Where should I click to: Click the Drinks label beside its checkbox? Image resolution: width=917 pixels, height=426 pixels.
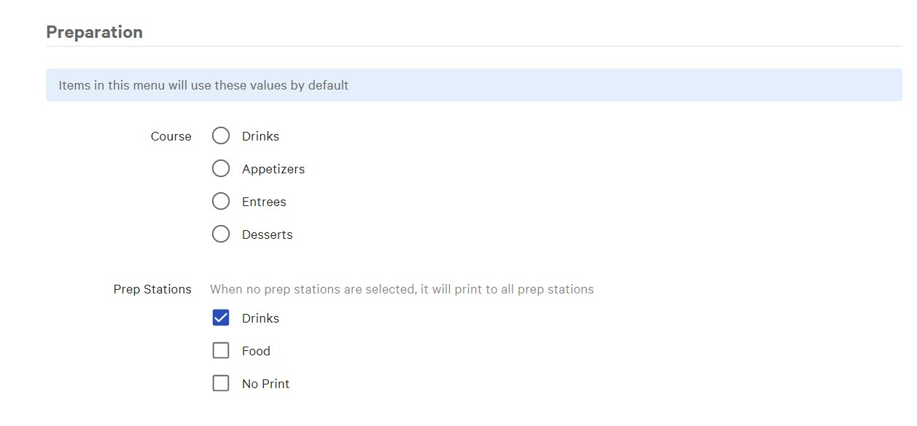tap(260, 317)
